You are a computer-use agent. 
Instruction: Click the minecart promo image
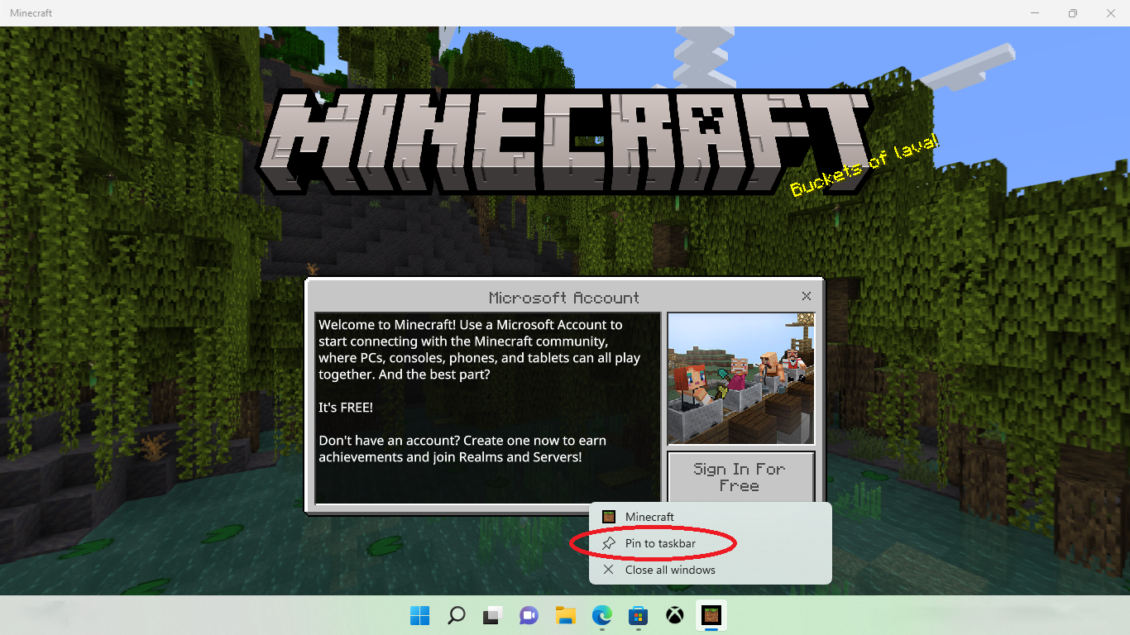pyautogui.click(x=741, y=379)
